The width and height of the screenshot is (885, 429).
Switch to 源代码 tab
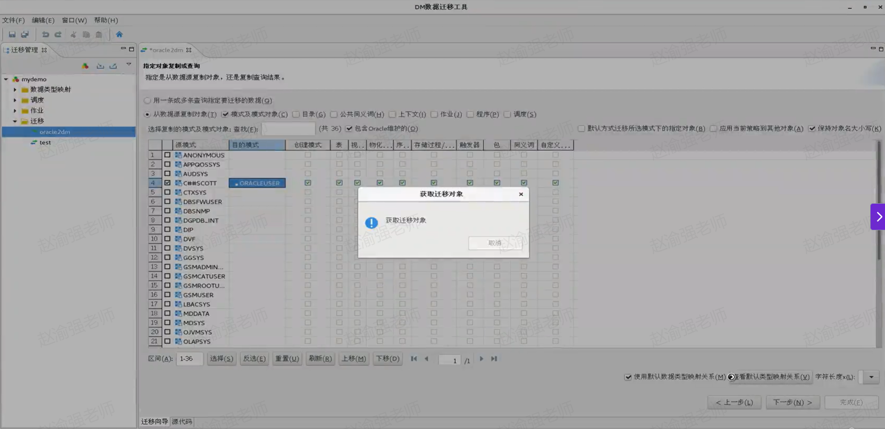[182, 421]
